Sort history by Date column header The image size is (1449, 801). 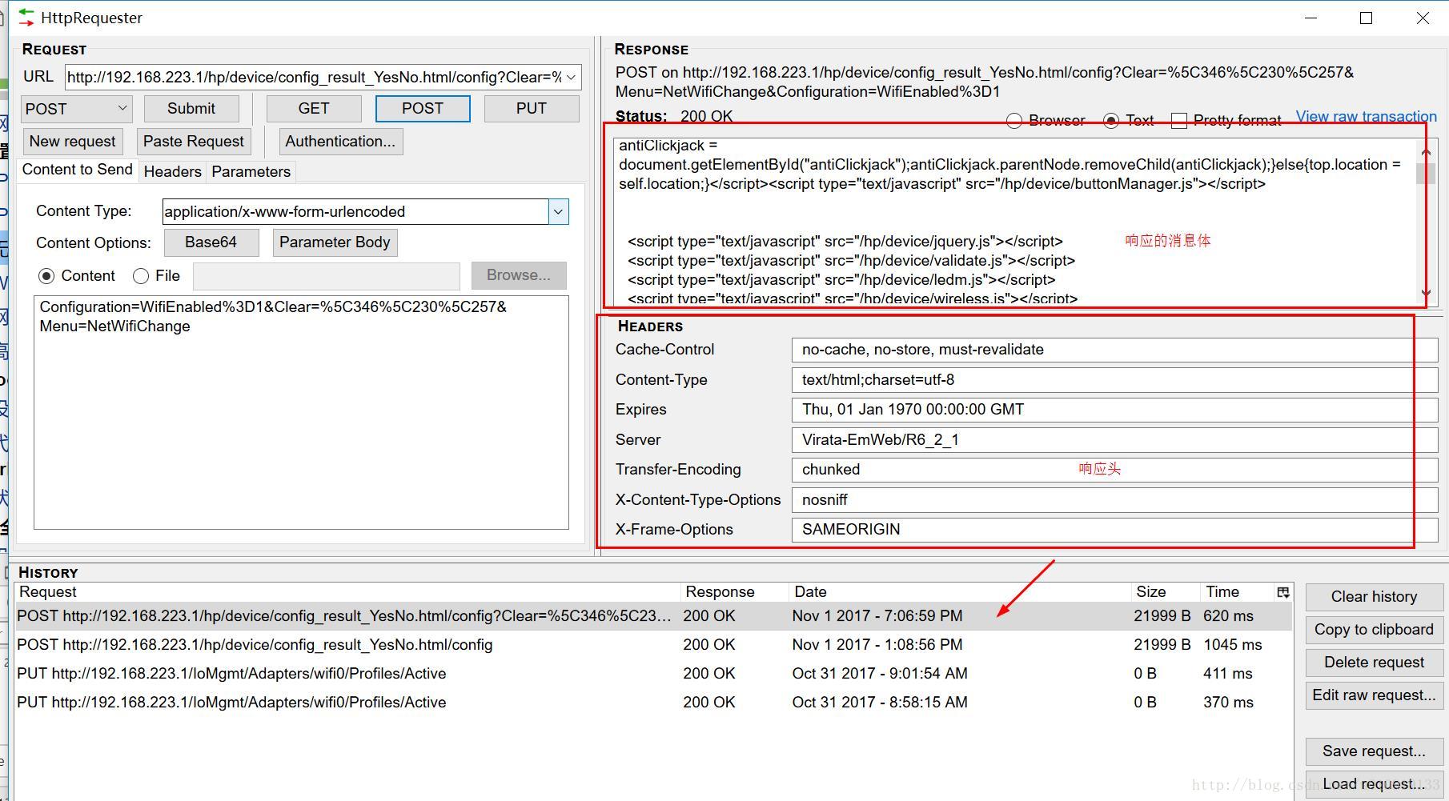(x=960, y=592)
